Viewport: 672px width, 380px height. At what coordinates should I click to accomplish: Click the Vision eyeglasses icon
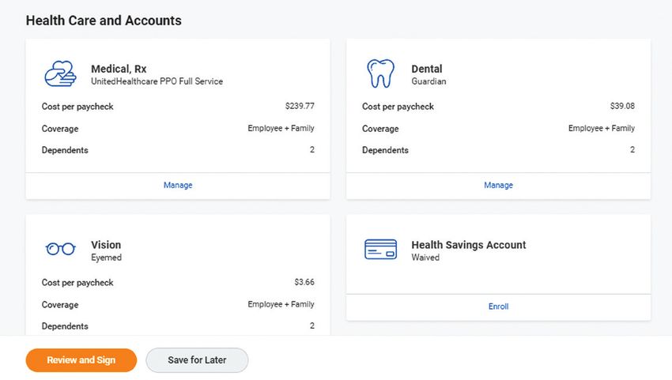click(60, 249)
